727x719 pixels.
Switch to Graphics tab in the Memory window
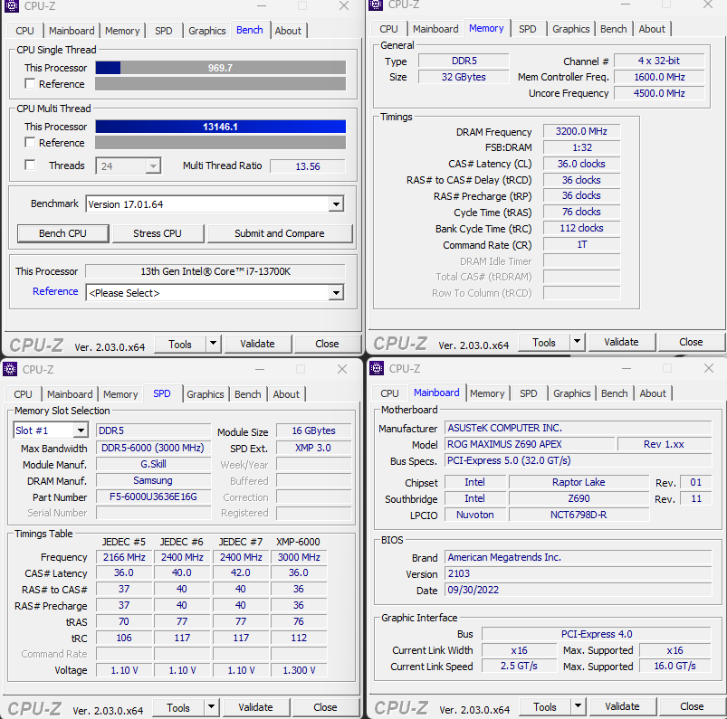tap(570, 29)
